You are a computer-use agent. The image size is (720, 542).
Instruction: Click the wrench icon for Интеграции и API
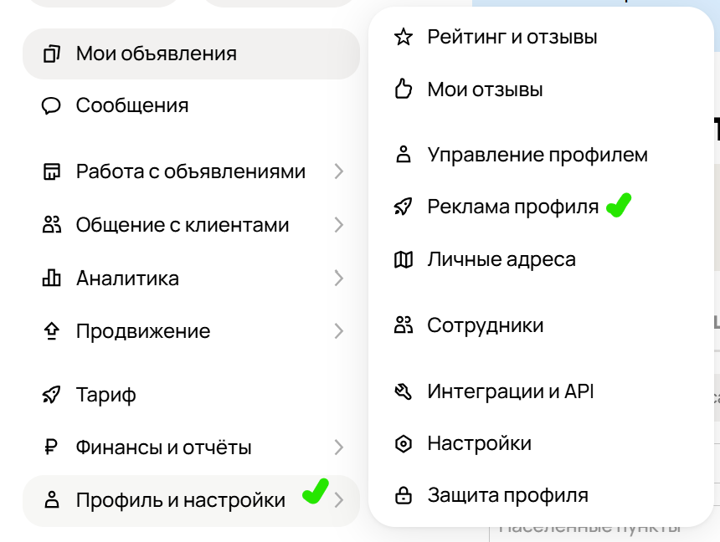[404, 391]
